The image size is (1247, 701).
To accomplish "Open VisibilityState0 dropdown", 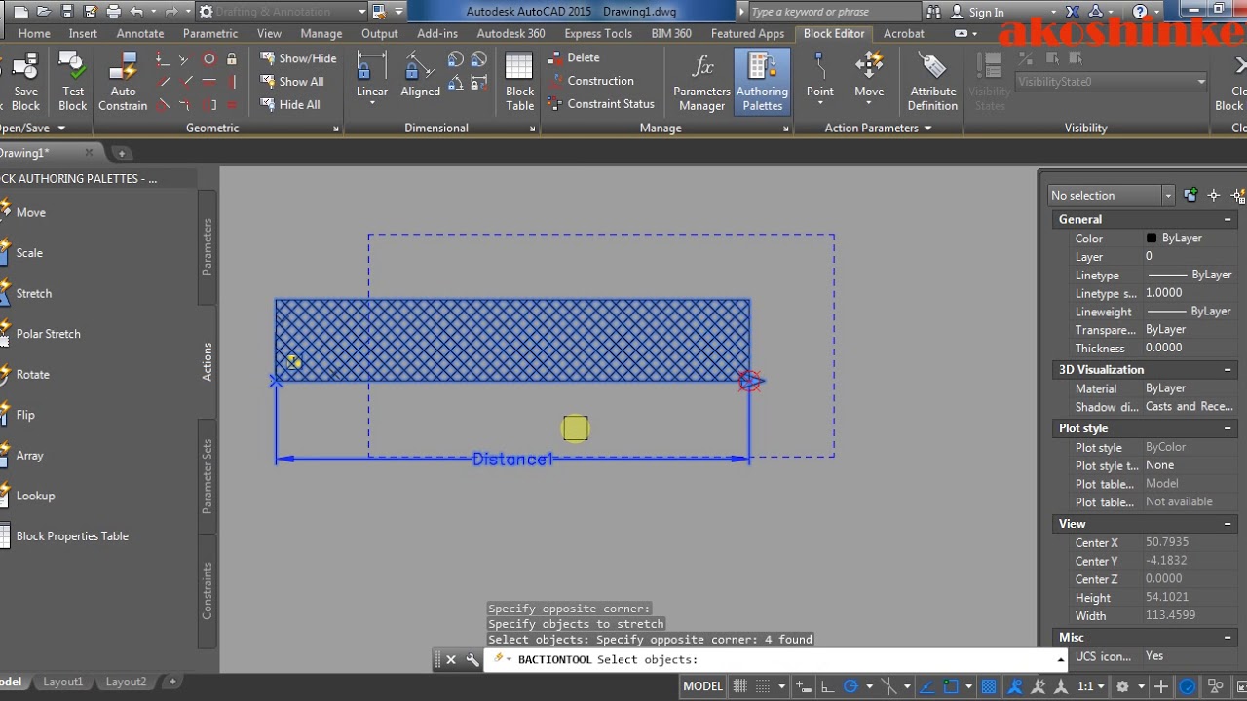I will (x=1111, y=82).
